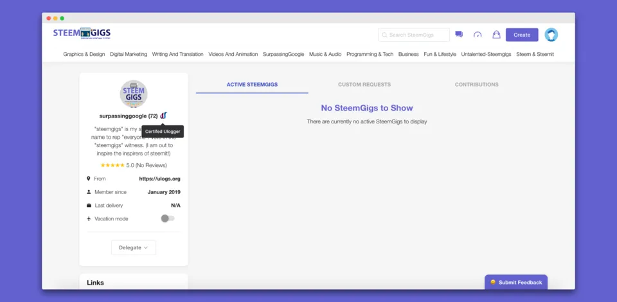The height and width of the screenshot is (302, 617).
Task: Click the macOS window zoom button
Action: click(x=62, y=18)
